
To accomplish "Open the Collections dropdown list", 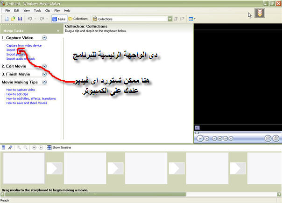I will point(169,19).
